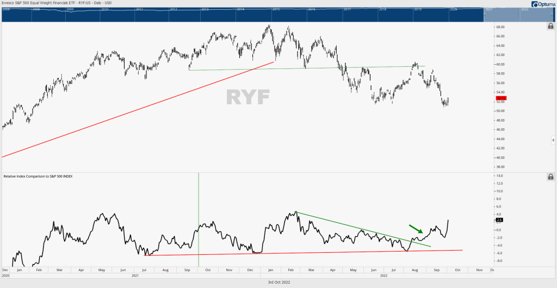Click 2018 in the overview navigator strip
Image resolution: width=557 pixels, height=288 pixels.
382,10
